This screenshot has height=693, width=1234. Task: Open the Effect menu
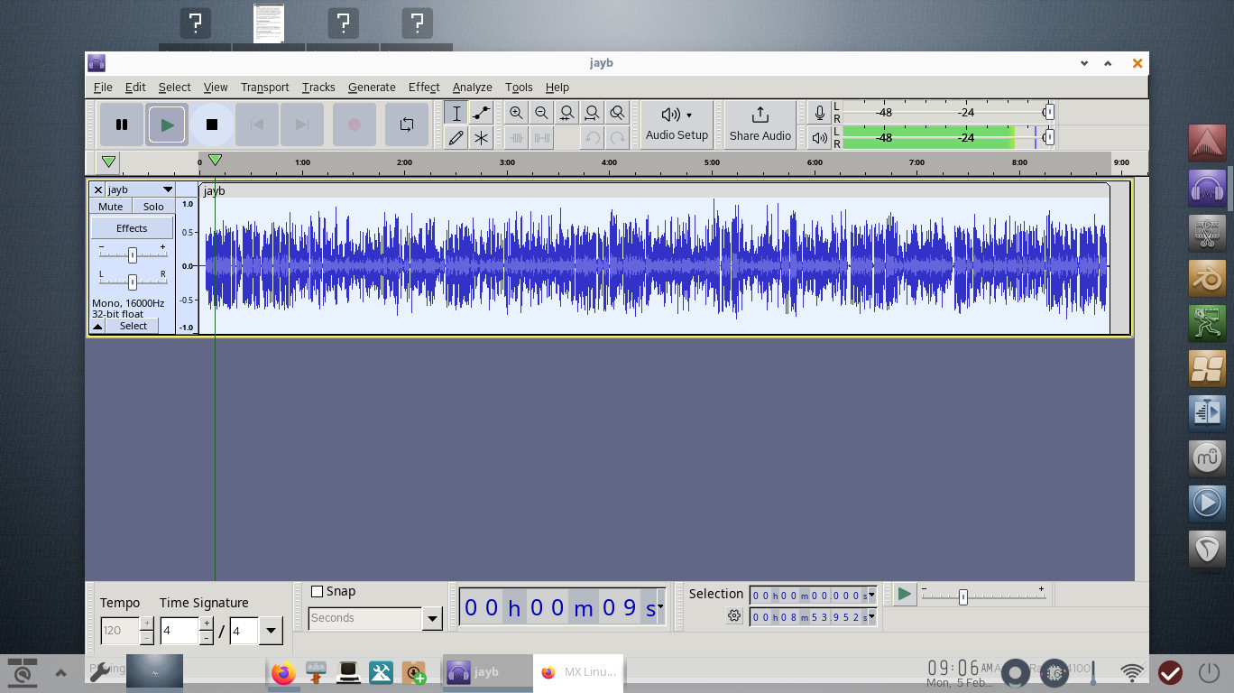point(424,87)
